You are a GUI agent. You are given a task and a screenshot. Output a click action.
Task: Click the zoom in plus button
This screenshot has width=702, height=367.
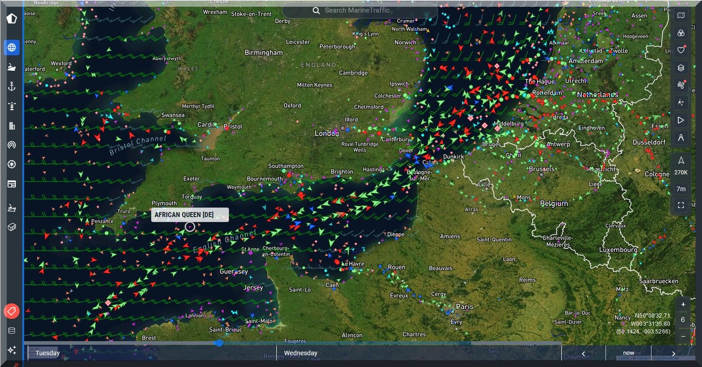[683, 304]
